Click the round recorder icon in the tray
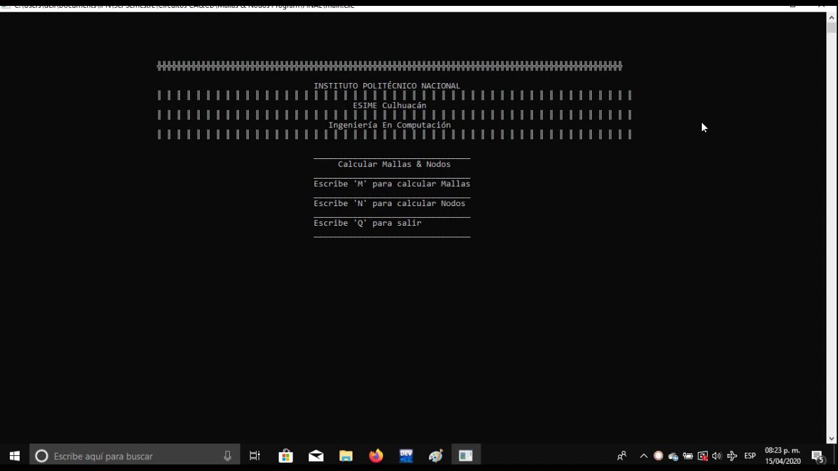 click(659, 456)
